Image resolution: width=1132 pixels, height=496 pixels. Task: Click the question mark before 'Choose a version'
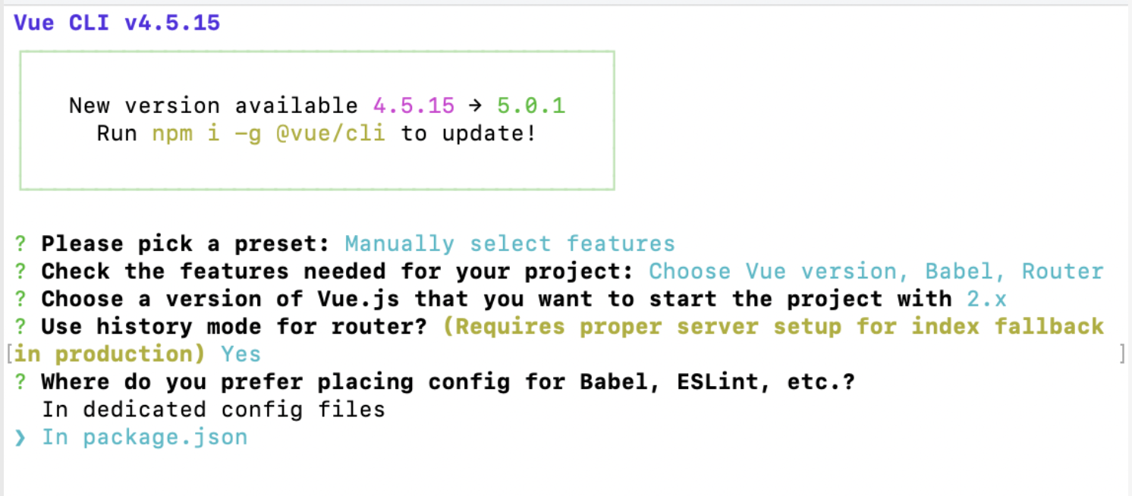coord(20,299)
